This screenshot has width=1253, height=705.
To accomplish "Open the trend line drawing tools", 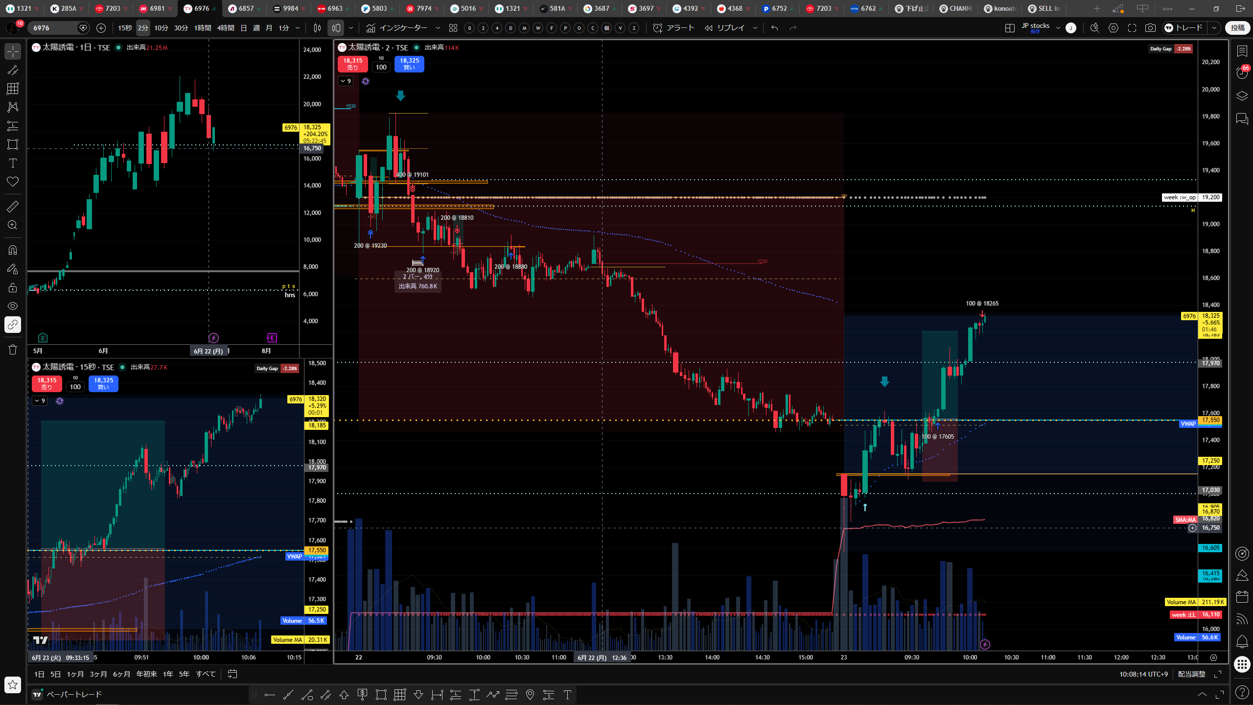I will click(x=13, y=70).
